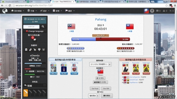177x99 pixels.
Task: Open feuereifer avatar thumbnail
Action: pos(136,69)
